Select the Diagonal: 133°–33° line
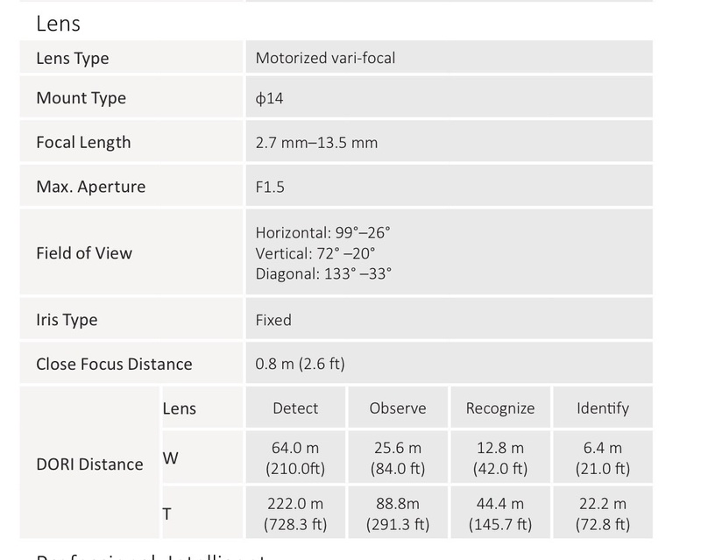701x560 pixels. pos(323,273)
